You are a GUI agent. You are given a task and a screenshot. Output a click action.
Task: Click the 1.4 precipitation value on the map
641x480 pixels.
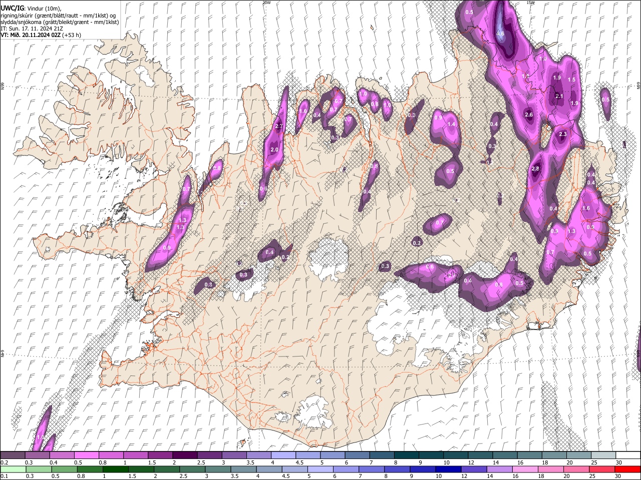coord(451,124)
